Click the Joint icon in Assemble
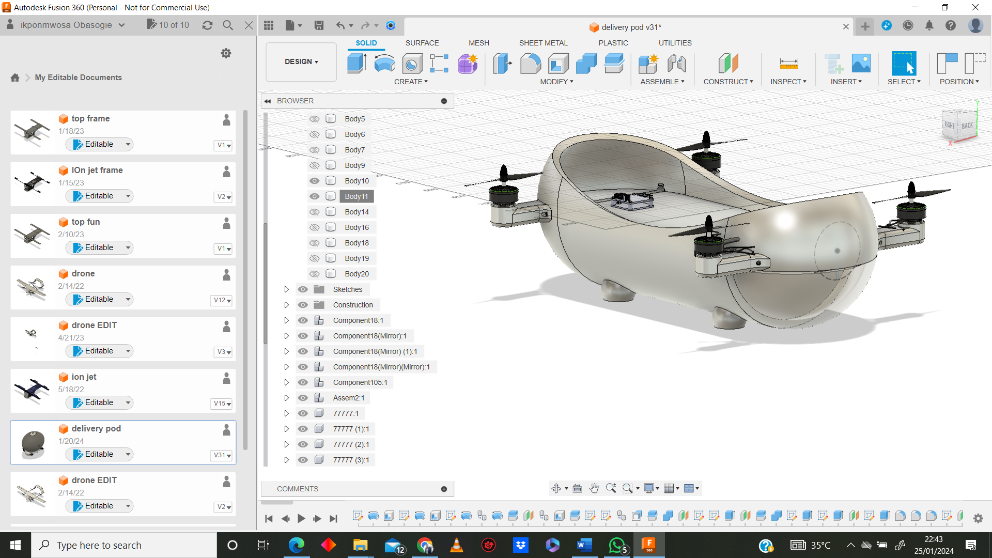Screen dimensions: 992x558 tap(676, 64)
